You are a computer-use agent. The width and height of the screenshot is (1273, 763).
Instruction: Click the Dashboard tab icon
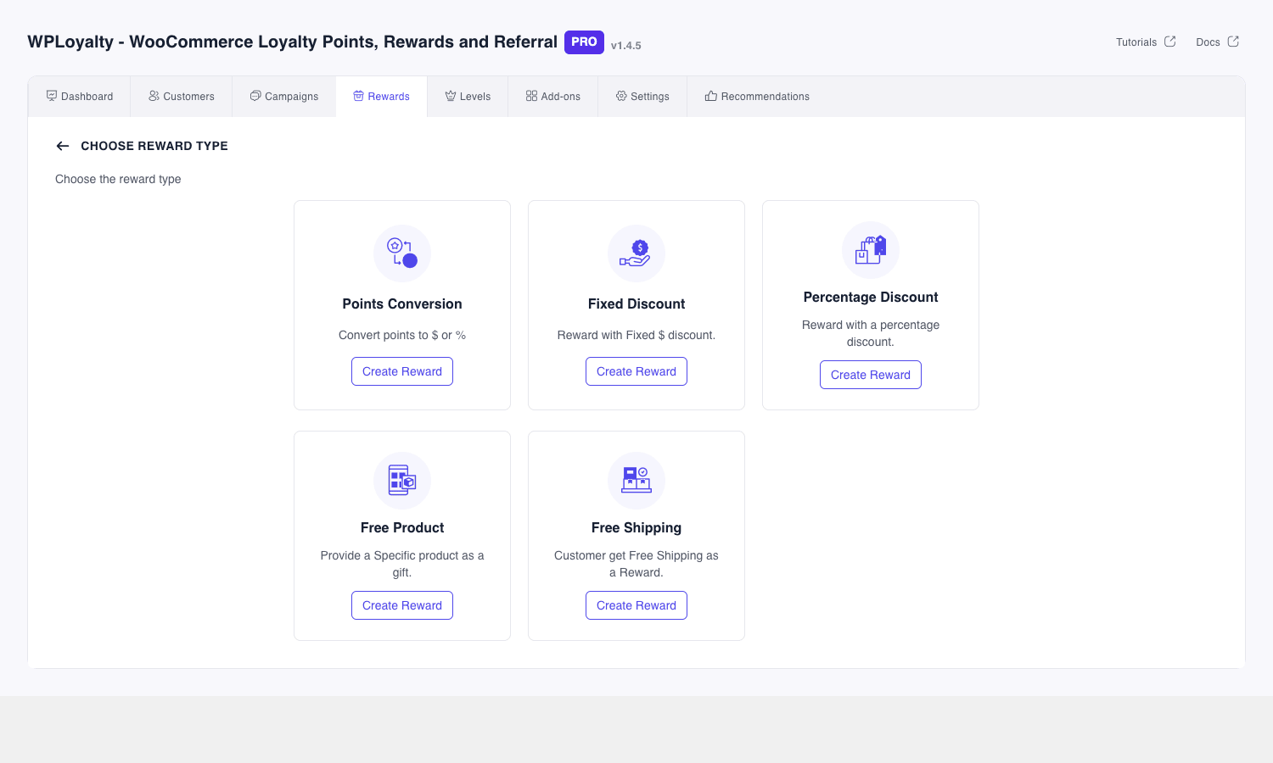click(52, 96)
